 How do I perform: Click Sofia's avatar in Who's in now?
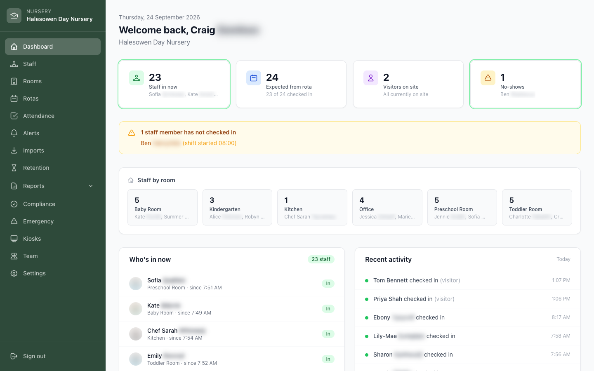[136, 284]
